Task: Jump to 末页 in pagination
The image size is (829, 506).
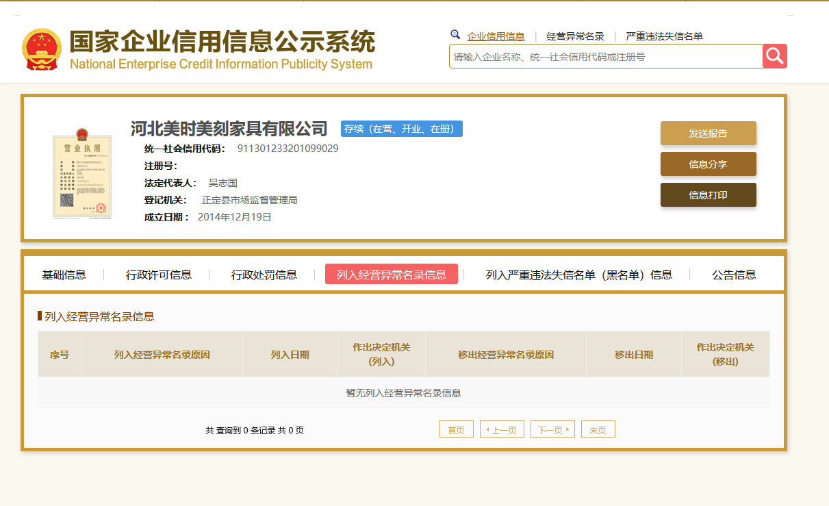Action: (x=598, y=429)
